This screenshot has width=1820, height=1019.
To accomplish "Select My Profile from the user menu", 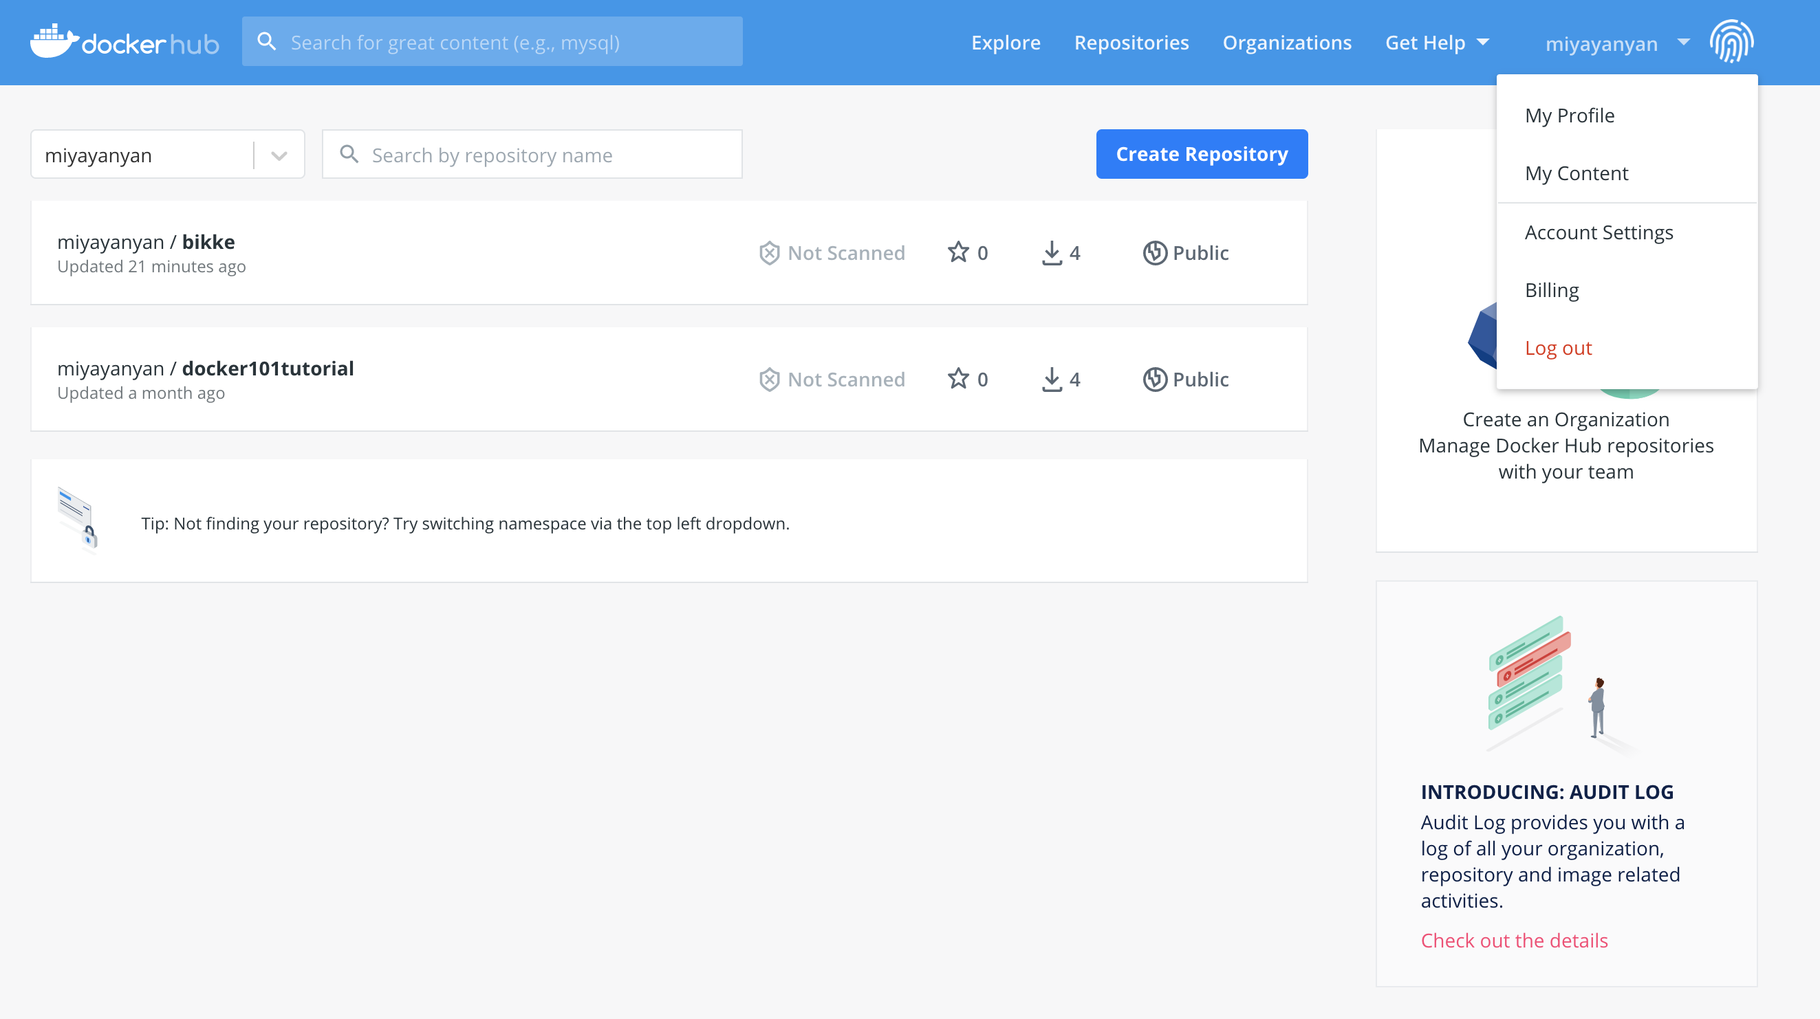I will point(1569,115).
